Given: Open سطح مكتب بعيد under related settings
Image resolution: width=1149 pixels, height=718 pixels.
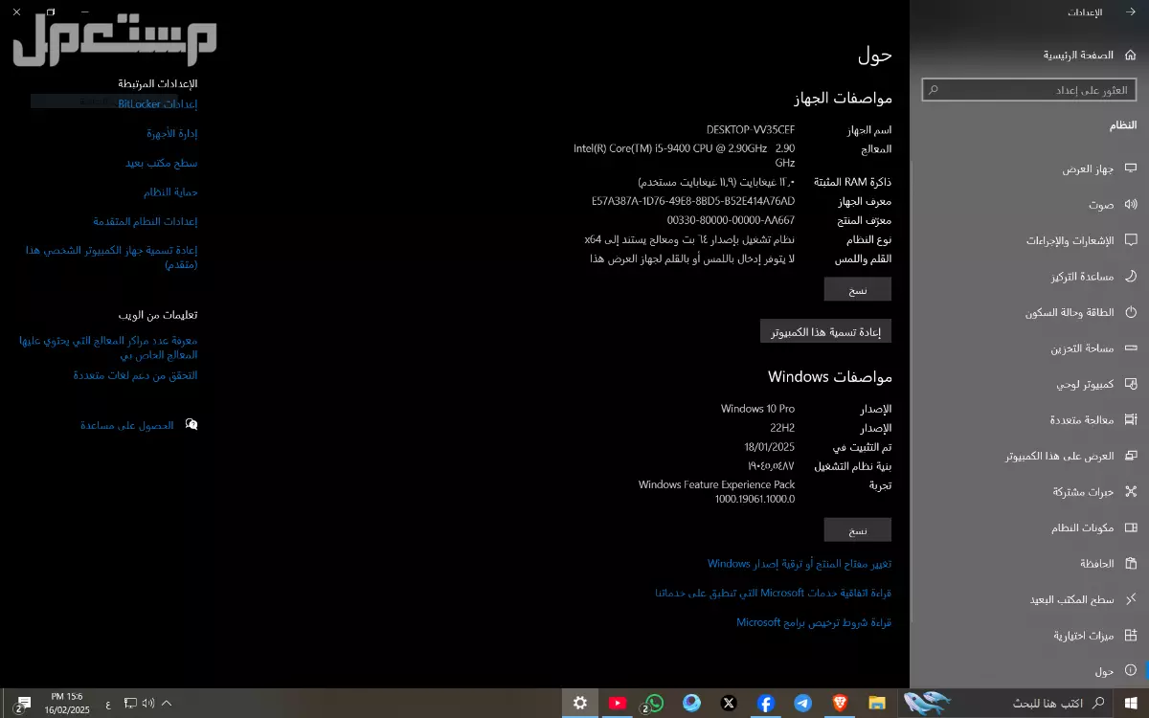Looking at the screenshot, I should 162,163.
